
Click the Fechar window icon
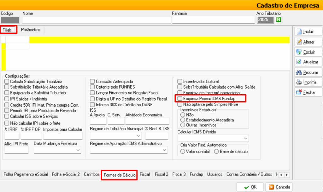pos(299,92)
